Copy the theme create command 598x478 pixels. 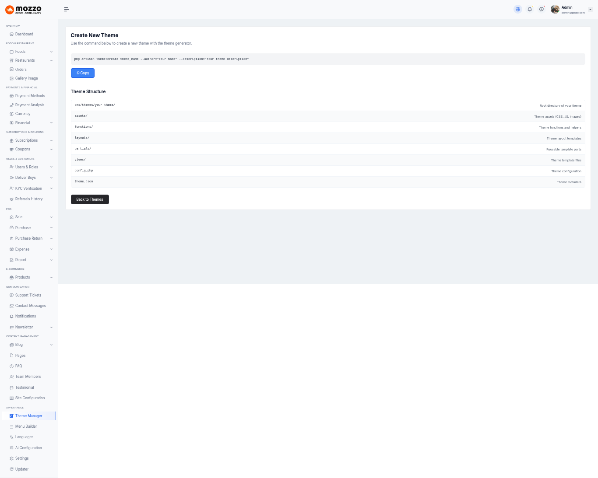[x=83, y=73]
